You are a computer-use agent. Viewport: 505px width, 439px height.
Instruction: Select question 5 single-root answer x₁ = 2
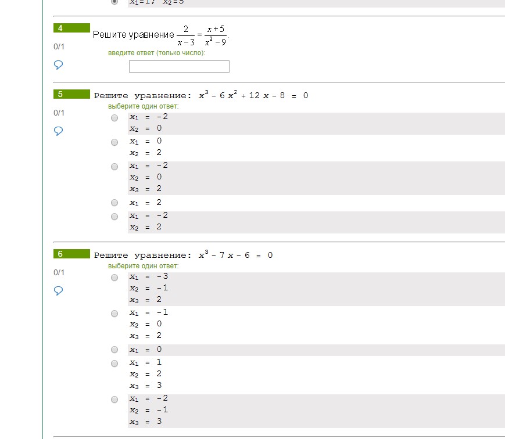point(114,203)
